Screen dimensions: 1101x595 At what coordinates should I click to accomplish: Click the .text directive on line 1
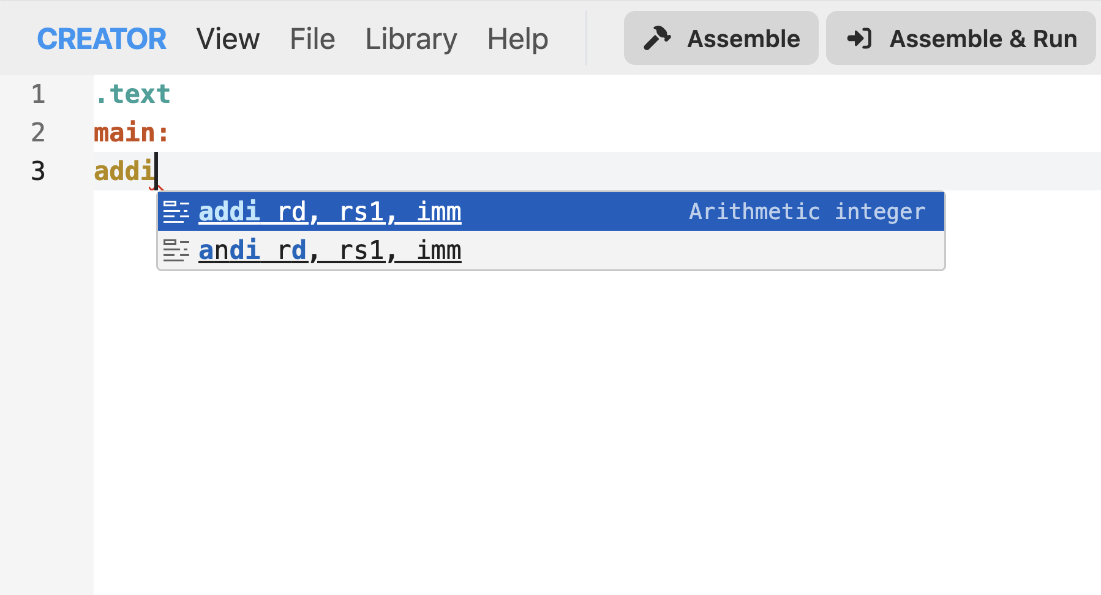[x=132, y=94]
